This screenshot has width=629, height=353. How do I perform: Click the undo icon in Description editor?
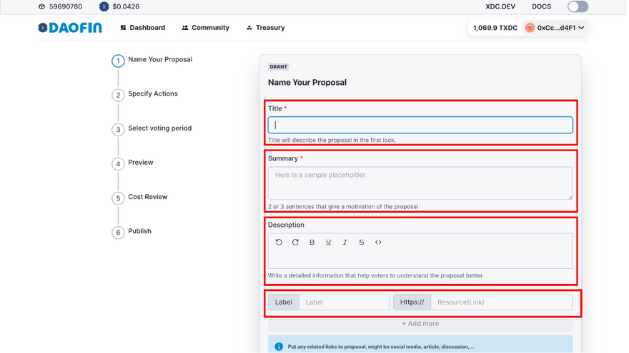point(279,242)
